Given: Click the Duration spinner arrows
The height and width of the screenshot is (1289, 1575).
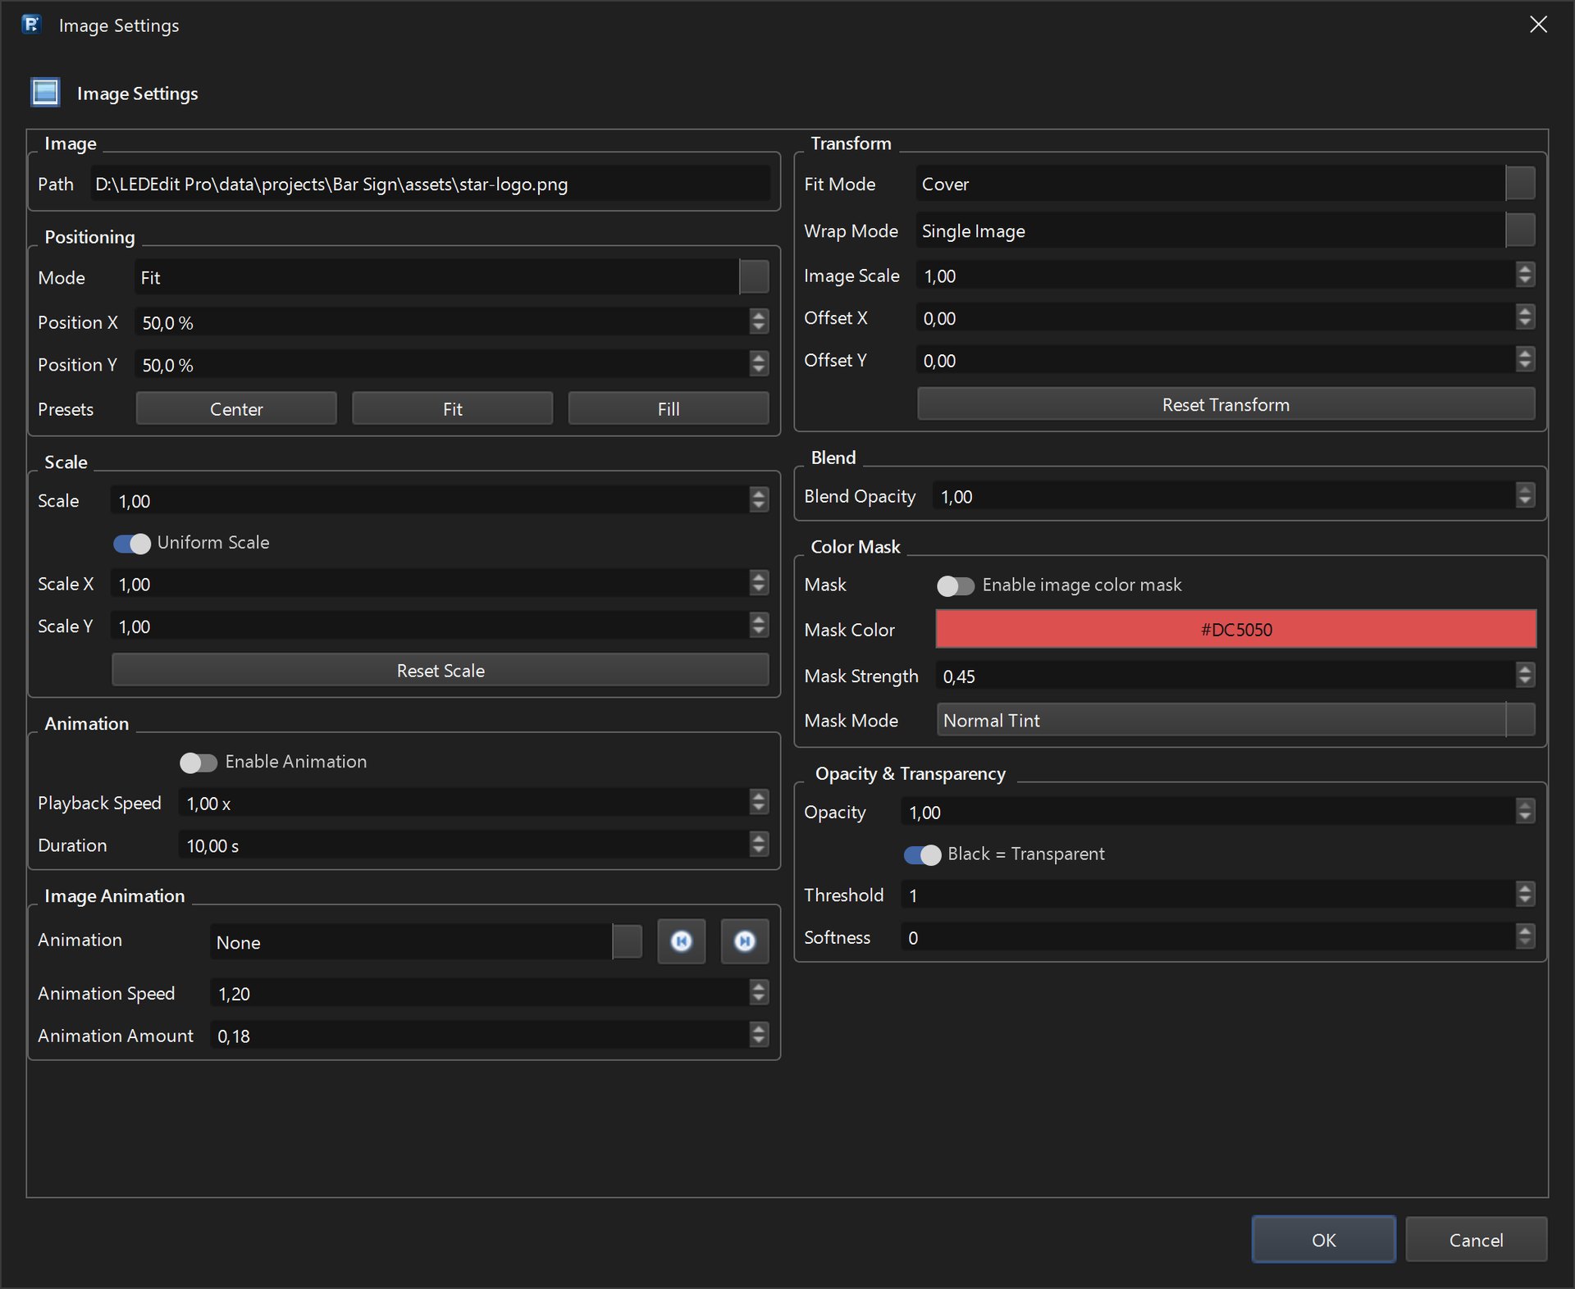Looking at the screenshot, I should 759,845.
